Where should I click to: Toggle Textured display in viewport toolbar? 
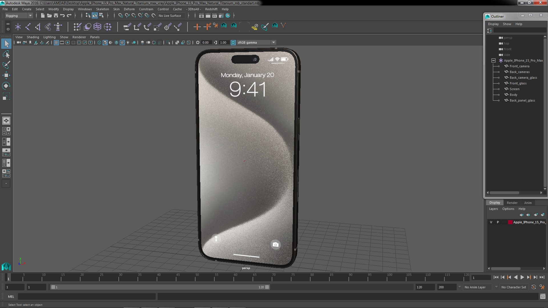[x=122, y=42]
